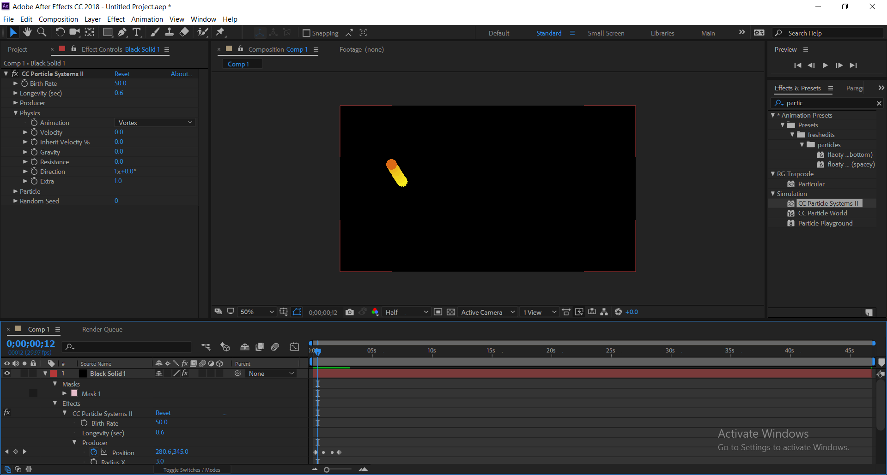
Task: Select the Hand tool in the toolbar
Action: pos(27,32)
